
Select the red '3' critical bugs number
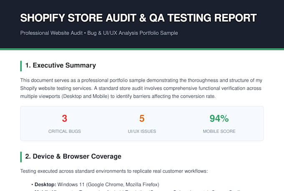64,119
